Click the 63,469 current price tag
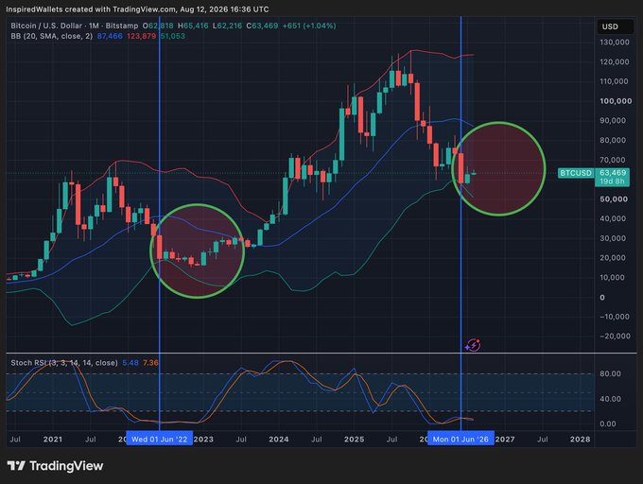The height and width of the screenshot is (484, 643). tap(613, 173)
